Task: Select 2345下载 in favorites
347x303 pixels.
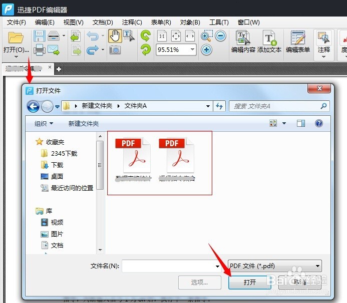Action: pos(59,153)
